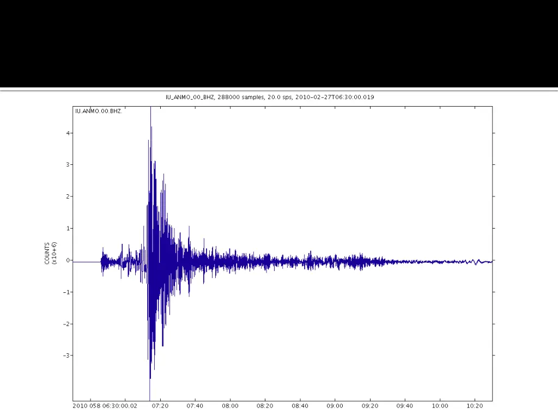Click the 08:00 time axis label

coord(230,406)
